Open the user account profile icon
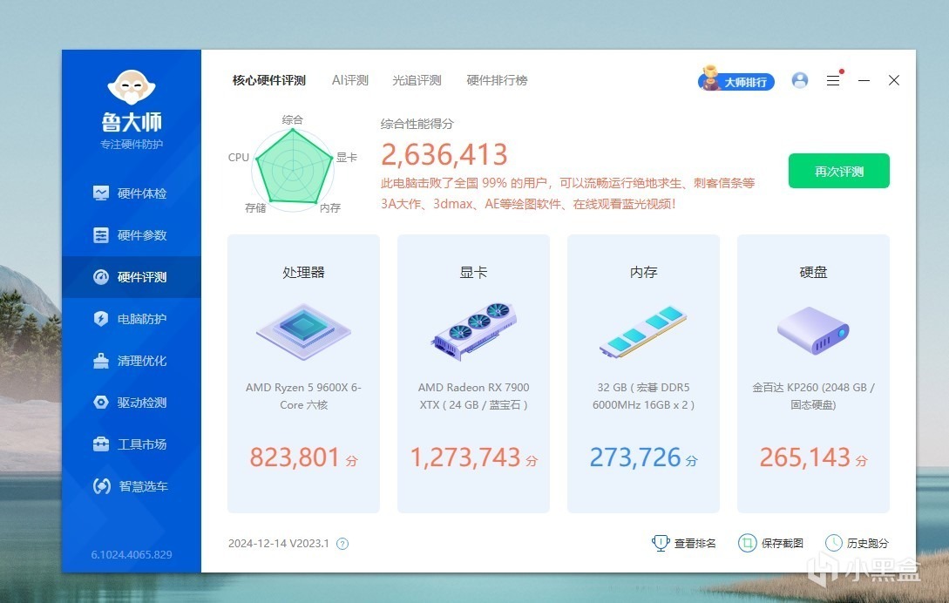 tap(799, 80)
